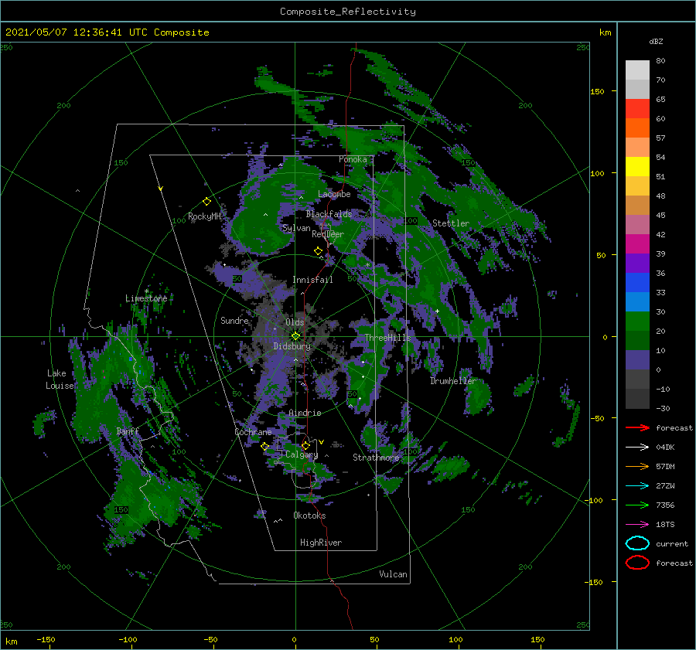Select the bright green 20-30 dBZ swatch
Viewport: 696px width, 650px height.
[x=637, y=322]
